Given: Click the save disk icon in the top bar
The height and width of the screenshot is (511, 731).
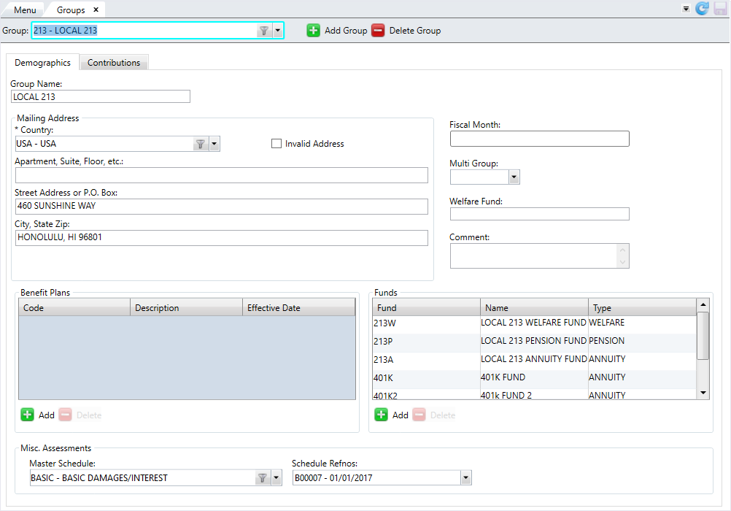Looking at the screenshot, I should pyautogui.click(x=720, y=9).
